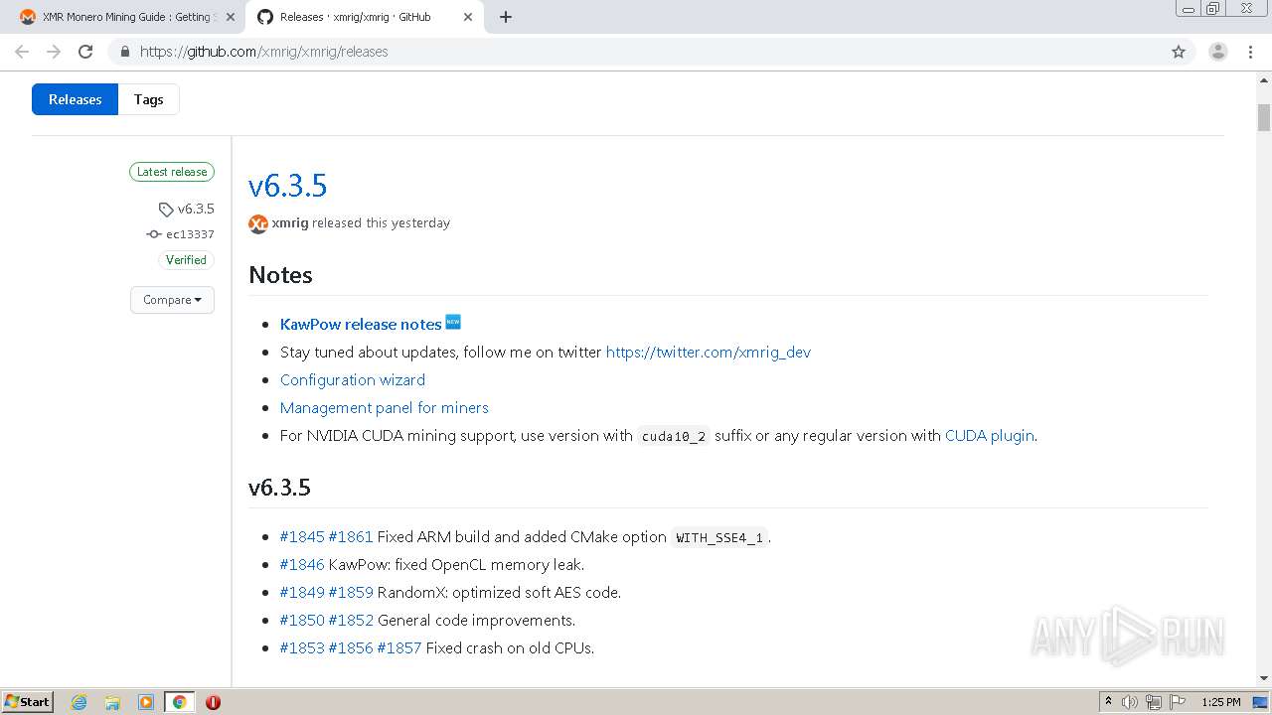
Task: Open Management panel for miners link
Action: (x=385, y=407)
